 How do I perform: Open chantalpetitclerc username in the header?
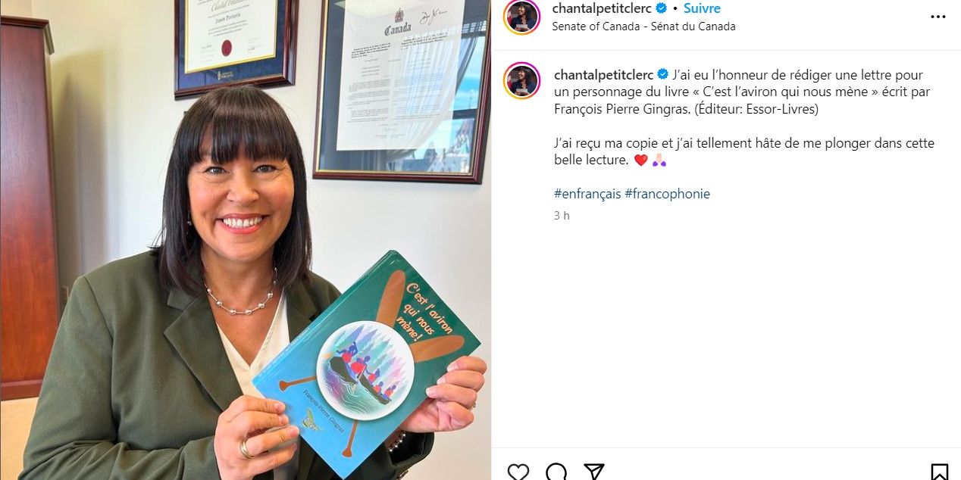602,8
